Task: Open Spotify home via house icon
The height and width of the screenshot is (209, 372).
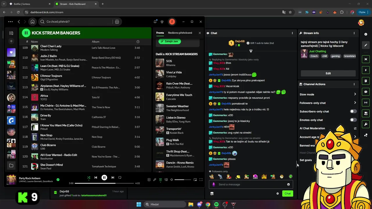Action: tap(33, 21)
